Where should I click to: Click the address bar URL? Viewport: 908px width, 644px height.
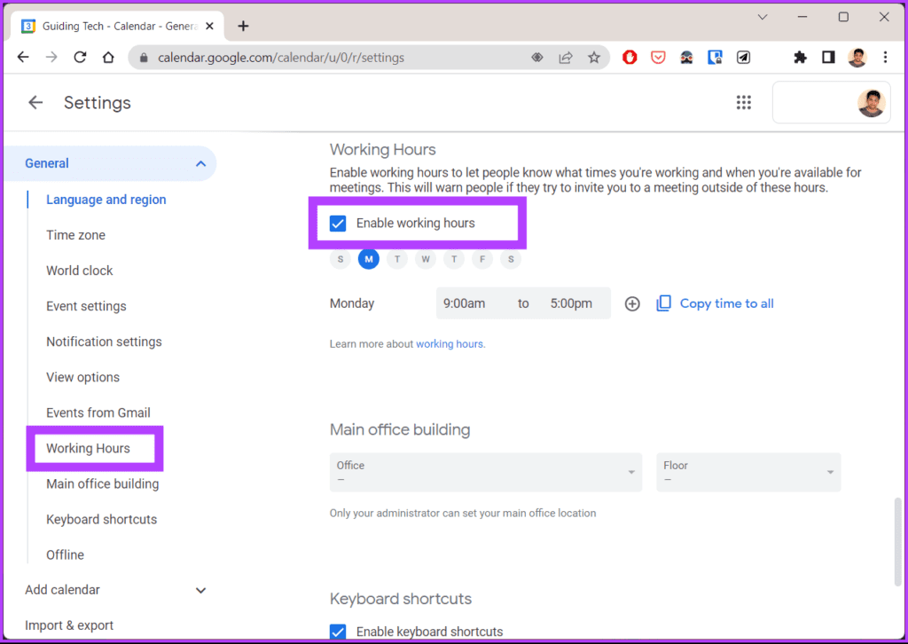coord(281,58)
